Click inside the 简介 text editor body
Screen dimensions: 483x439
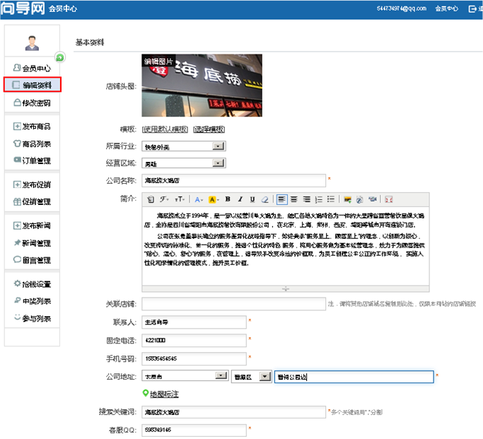[286, 246]
